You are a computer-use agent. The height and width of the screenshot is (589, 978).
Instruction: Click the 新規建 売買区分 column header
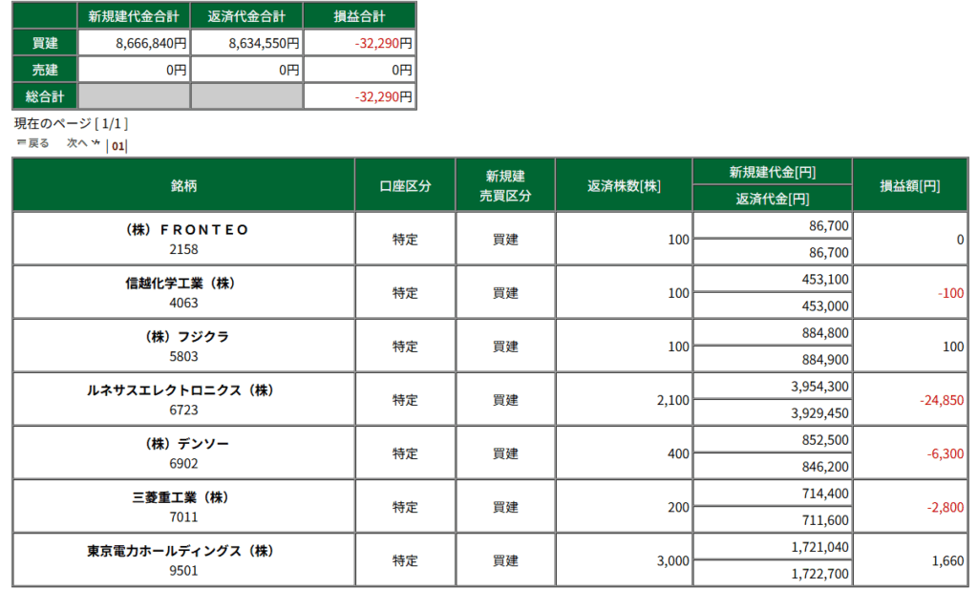(505, 186)
